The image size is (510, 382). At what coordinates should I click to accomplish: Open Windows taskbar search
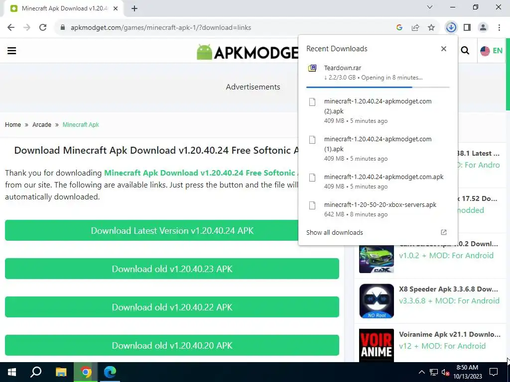pos(36,372)
